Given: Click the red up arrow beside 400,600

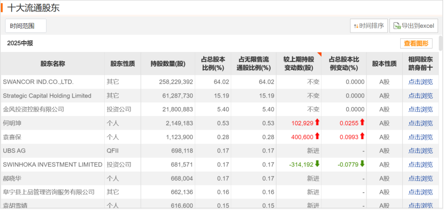Looking at the screenshot, I should [317, 136].
